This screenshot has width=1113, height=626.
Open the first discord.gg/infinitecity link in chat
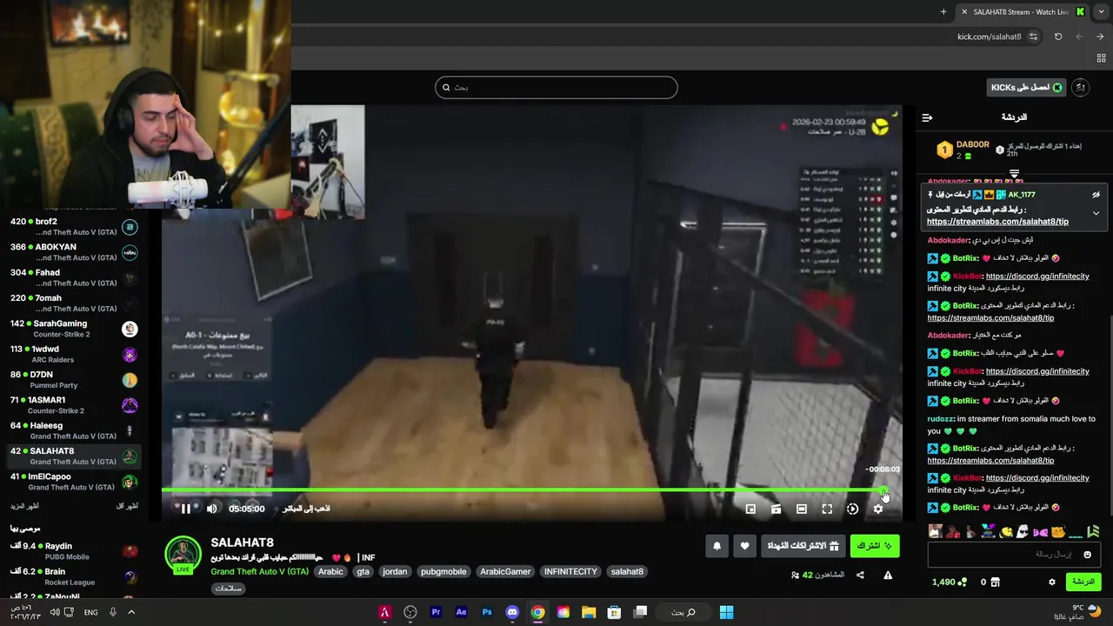(1037, 276)
